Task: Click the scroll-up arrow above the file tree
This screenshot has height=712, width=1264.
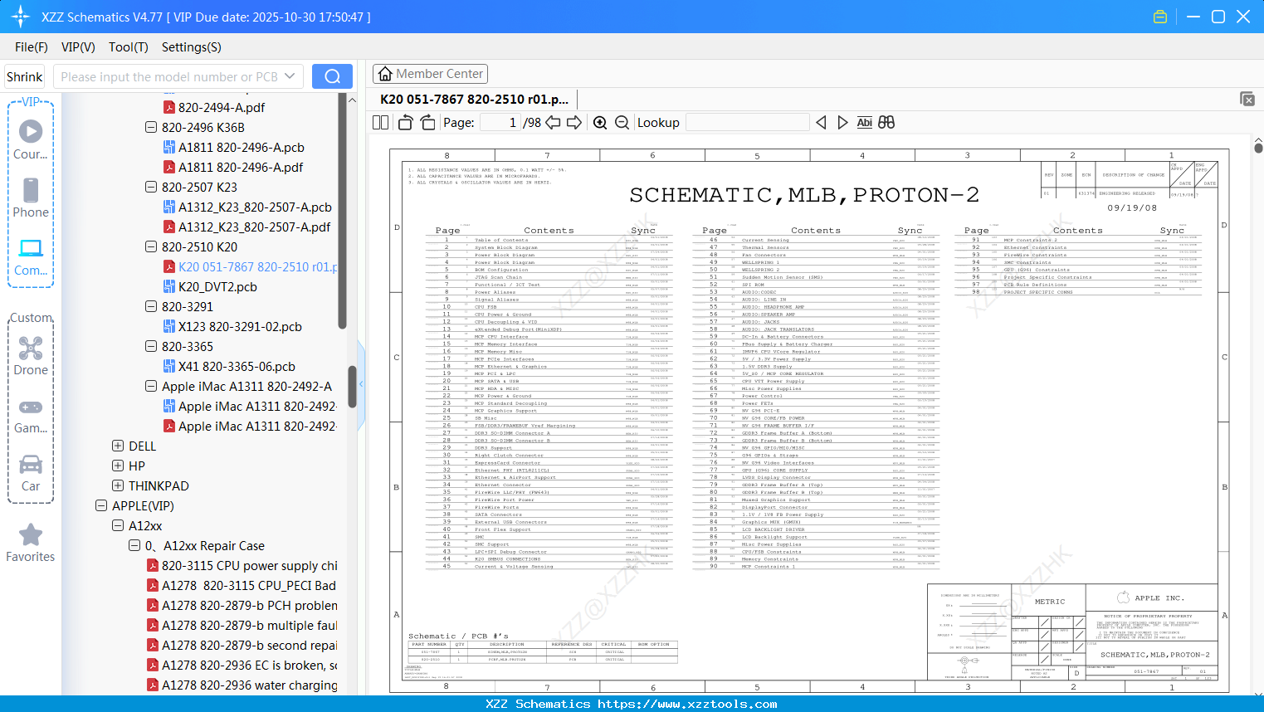Action: click(352, 100)
